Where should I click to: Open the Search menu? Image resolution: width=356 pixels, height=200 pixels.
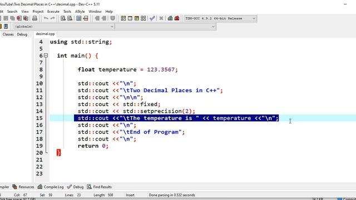12,11
